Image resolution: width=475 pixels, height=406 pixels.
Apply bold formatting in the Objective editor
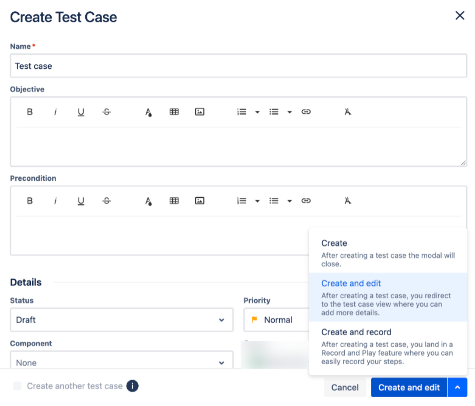click(30, 112)
